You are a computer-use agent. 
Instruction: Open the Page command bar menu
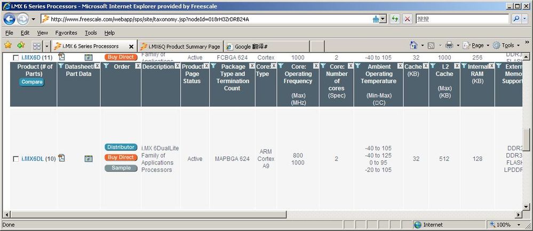tap(476, 45)
